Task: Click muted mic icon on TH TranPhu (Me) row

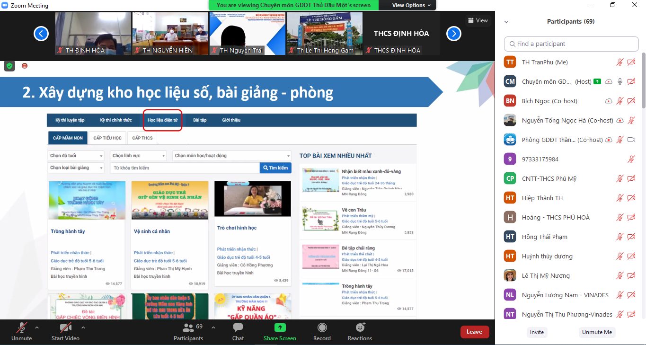Action: pyautogui.click(x=620, y=62)
